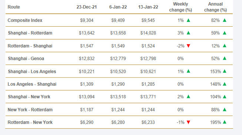
Task: Click green arrow beside Shanghai - Genoa 52% annual
Action: click(225, 58)
